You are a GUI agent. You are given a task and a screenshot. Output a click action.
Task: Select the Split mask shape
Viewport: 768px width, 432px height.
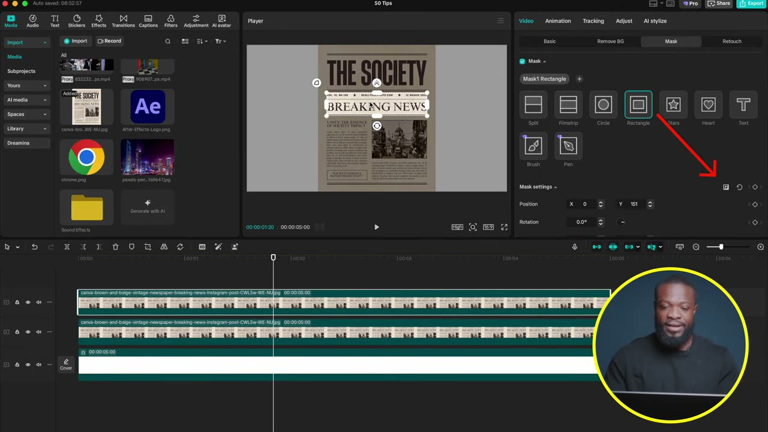[533, 105]
